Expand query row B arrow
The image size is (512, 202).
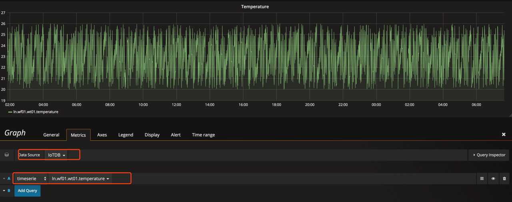[4, 191]
